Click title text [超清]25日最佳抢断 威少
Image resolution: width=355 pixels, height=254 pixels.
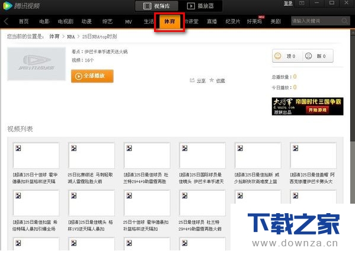coord(257,178)
